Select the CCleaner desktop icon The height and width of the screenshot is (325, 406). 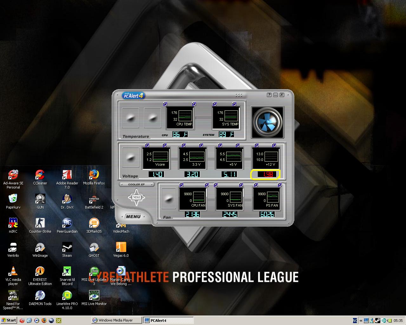tap(40, 178)
